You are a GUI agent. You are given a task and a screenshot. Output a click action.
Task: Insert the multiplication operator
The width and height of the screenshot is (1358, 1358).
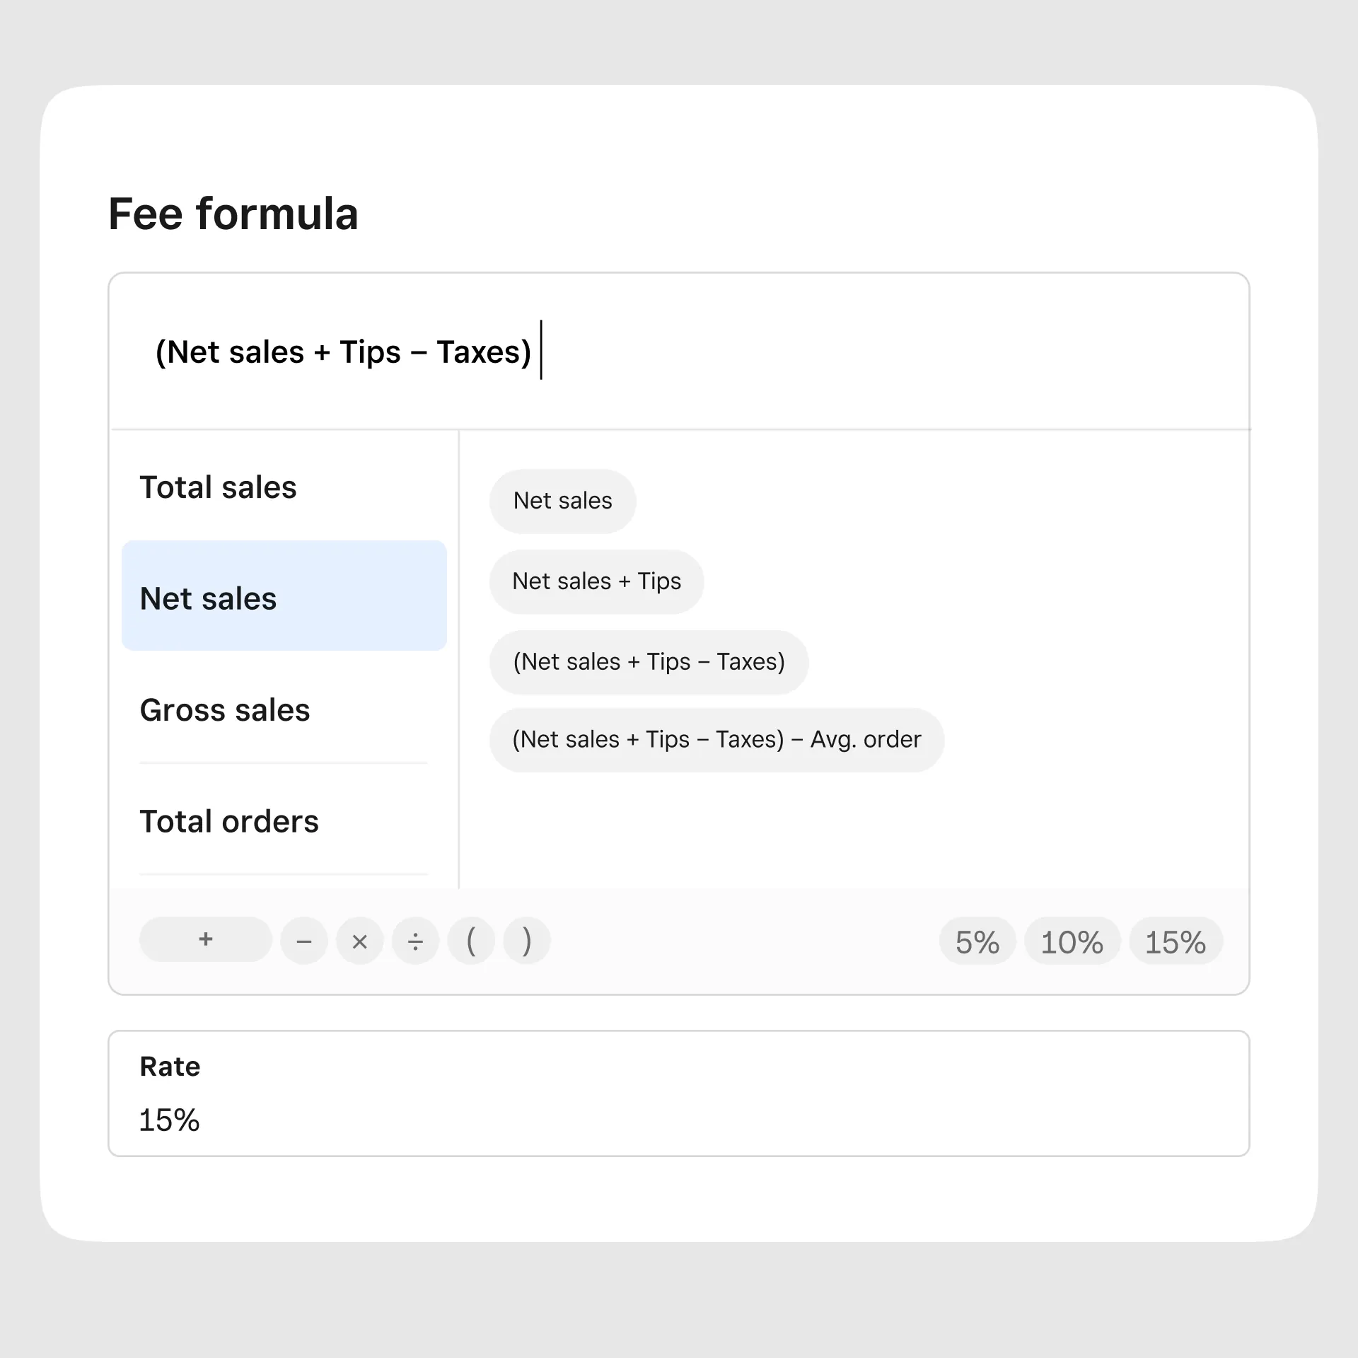[359, 941]
